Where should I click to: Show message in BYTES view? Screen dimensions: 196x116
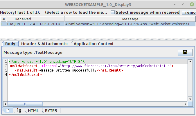[x=51, y=110]
